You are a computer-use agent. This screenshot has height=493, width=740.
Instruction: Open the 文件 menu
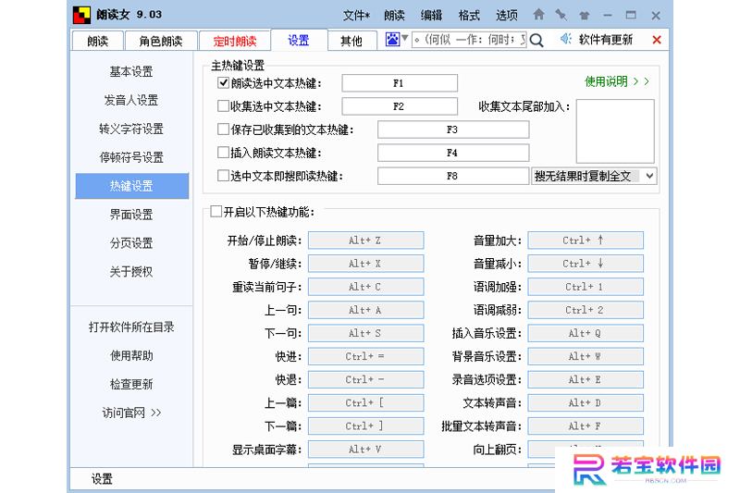356,16
